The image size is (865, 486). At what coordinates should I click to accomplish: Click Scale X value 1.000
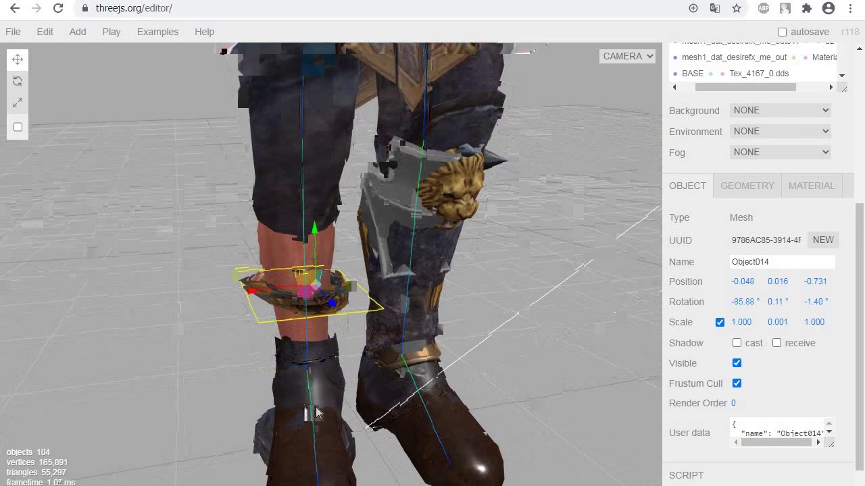coord(741,322)
